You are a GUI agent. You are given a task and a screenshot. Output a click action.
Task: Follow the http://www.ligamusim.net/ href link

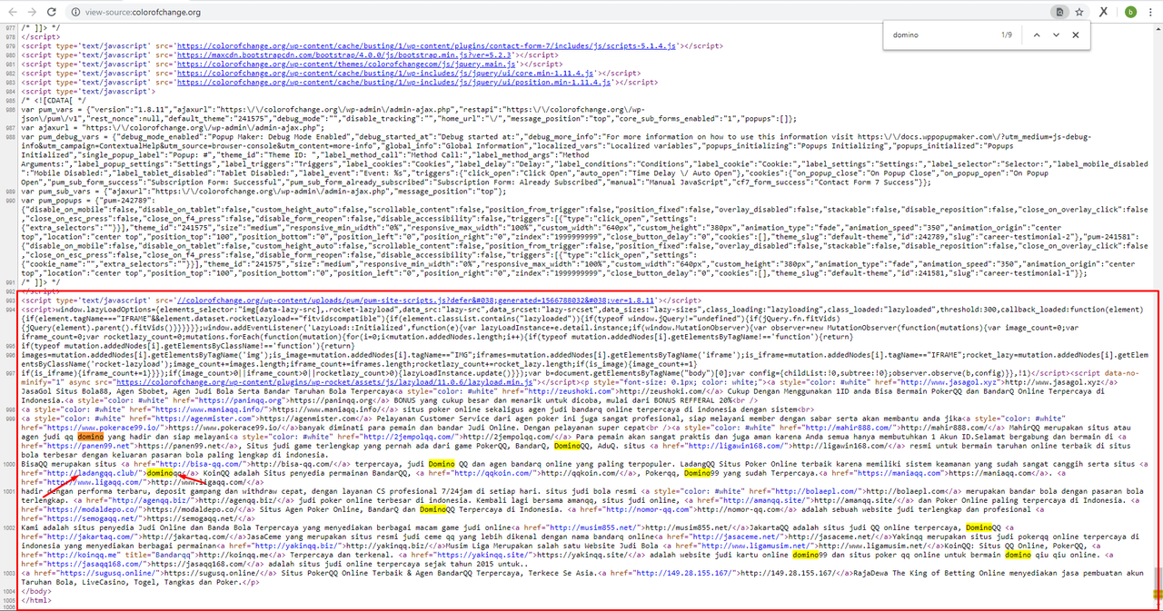click(x=754, y=546)
